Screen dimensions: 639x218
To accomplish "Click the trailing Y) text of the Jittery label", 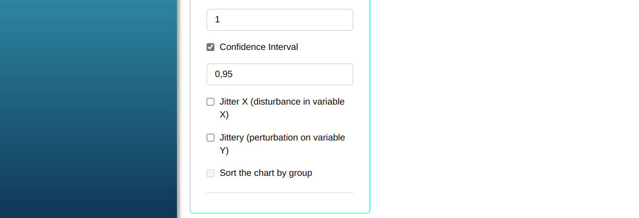I will coord(224,151).
